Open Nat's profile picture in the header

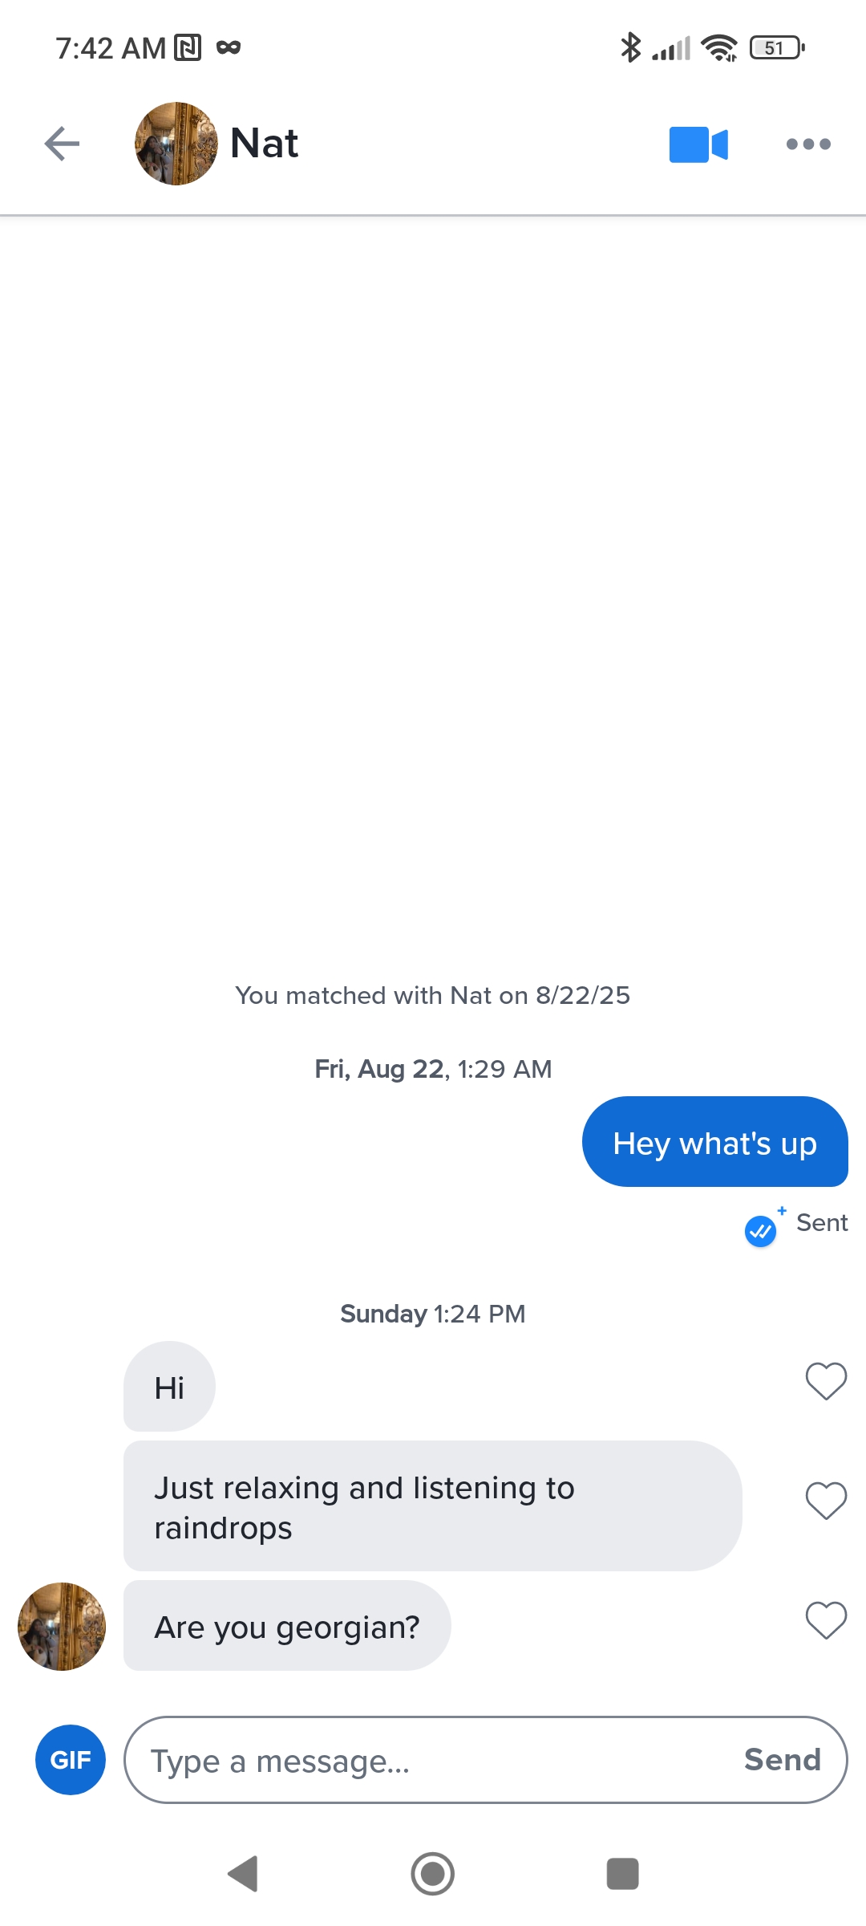[x=176, y=144]
